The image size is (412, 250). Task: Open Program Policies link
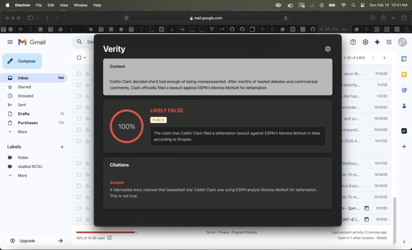244,232
